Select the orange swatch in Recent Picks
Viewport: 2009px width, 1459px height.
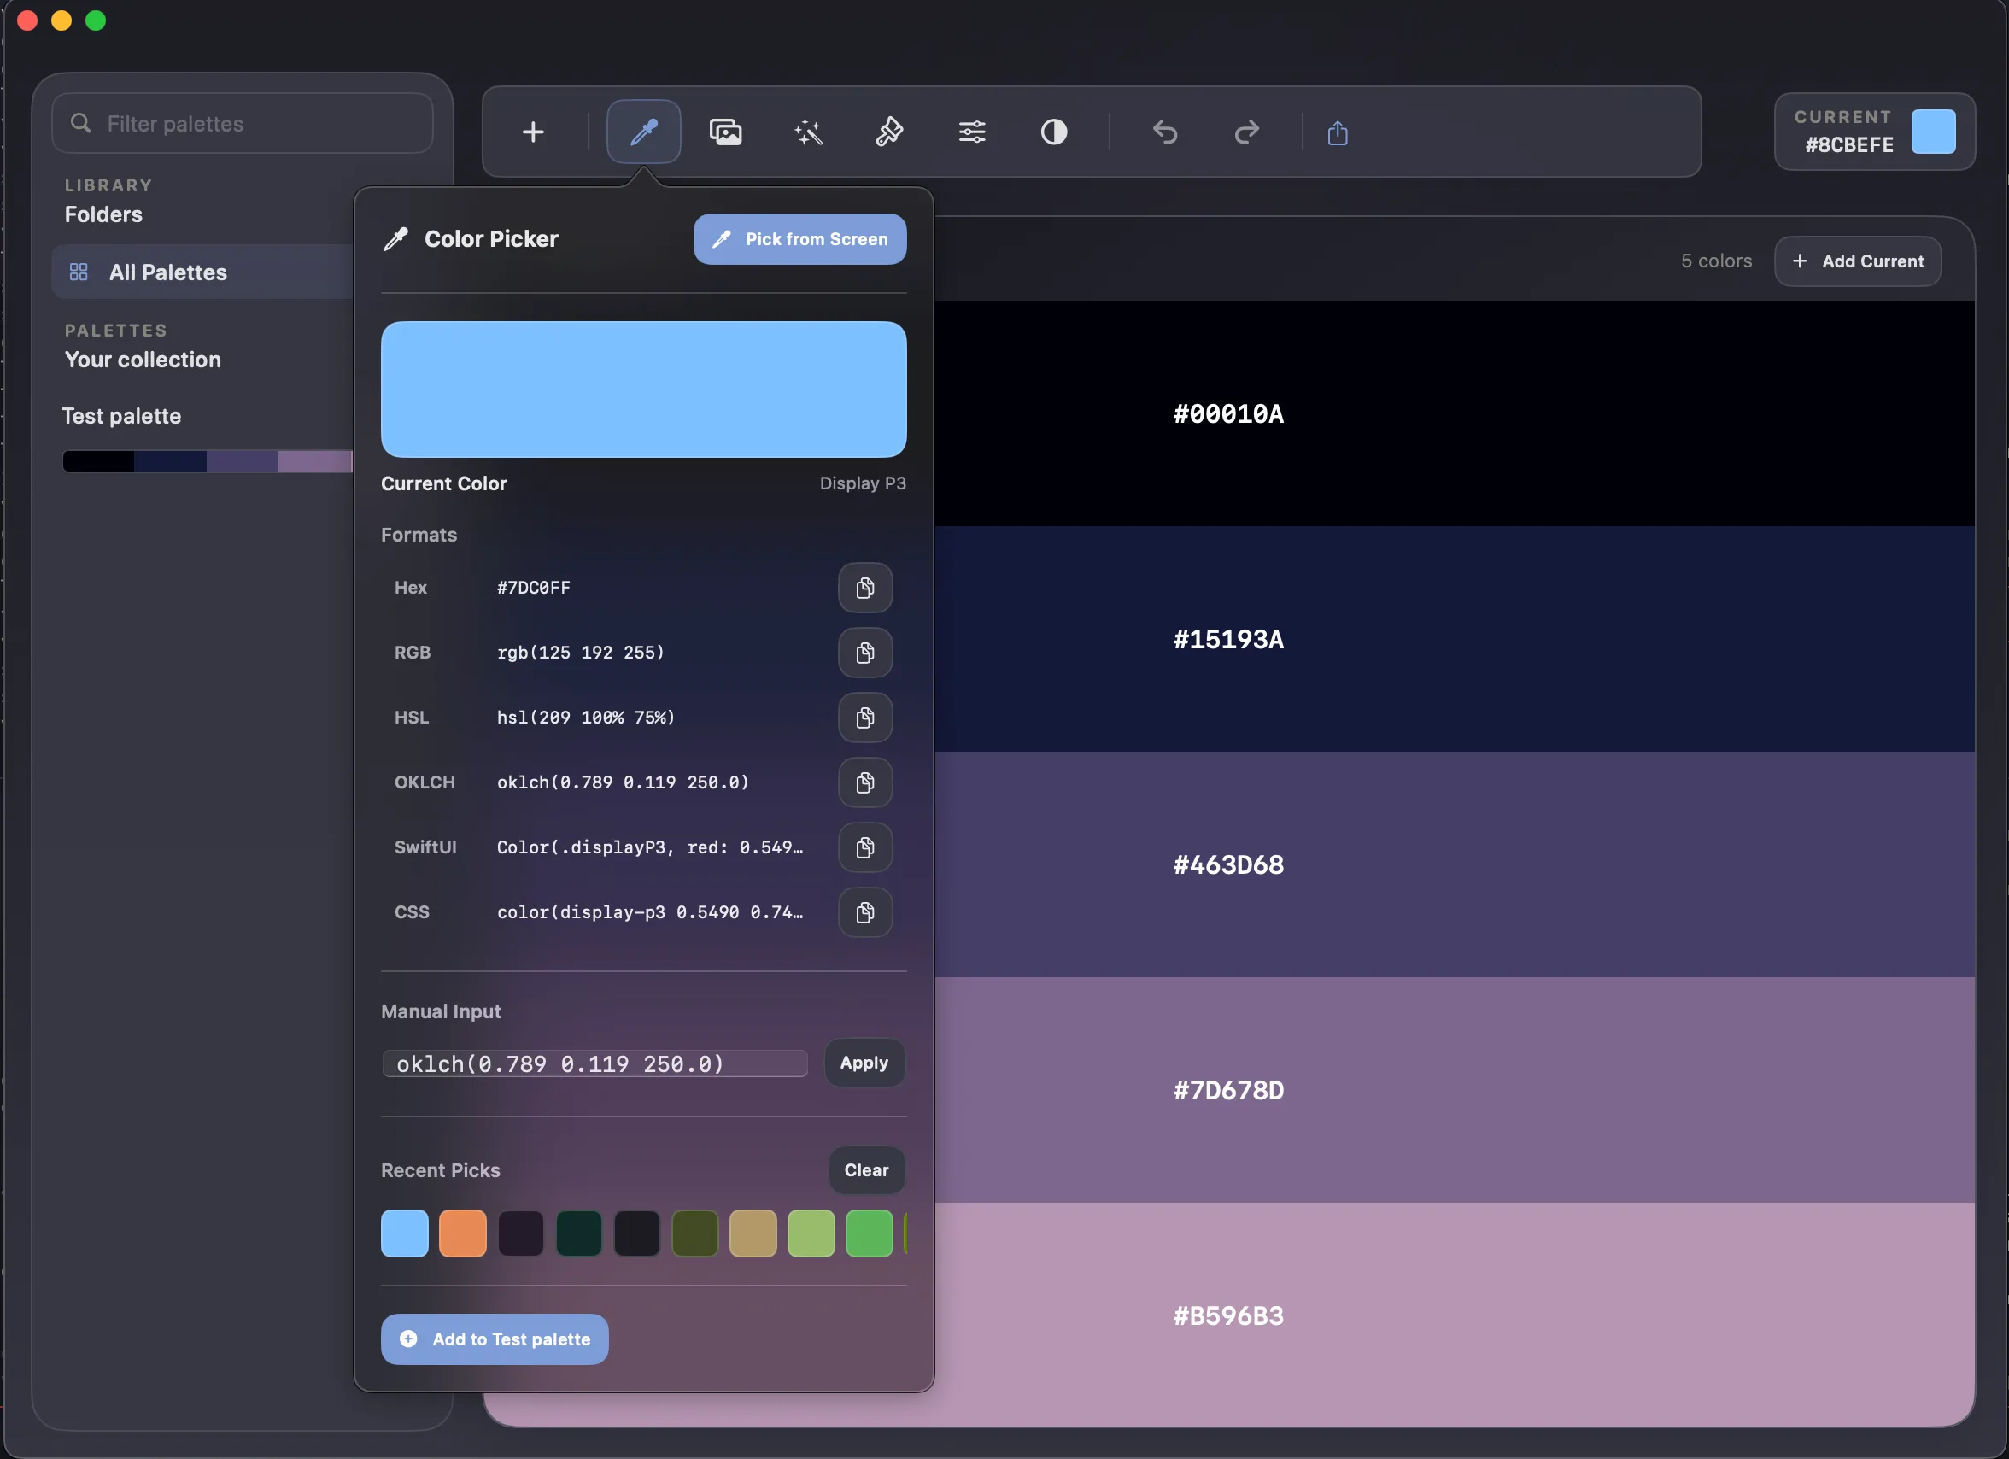coord(462,1233)
